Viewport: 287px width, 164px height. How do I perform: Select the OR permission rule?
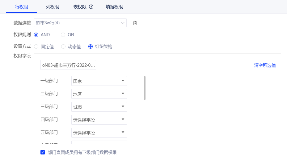coord(63,35)
